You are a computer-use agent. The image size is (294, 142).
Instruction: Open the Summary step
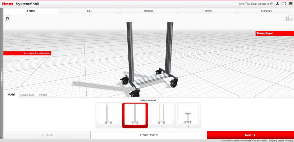pyautogui.click(x=266, y=11)
